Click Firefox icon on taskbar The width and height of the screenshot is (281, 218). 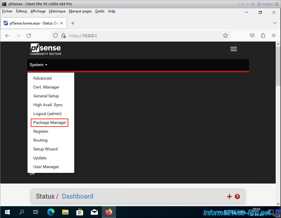tap(109, 212)
